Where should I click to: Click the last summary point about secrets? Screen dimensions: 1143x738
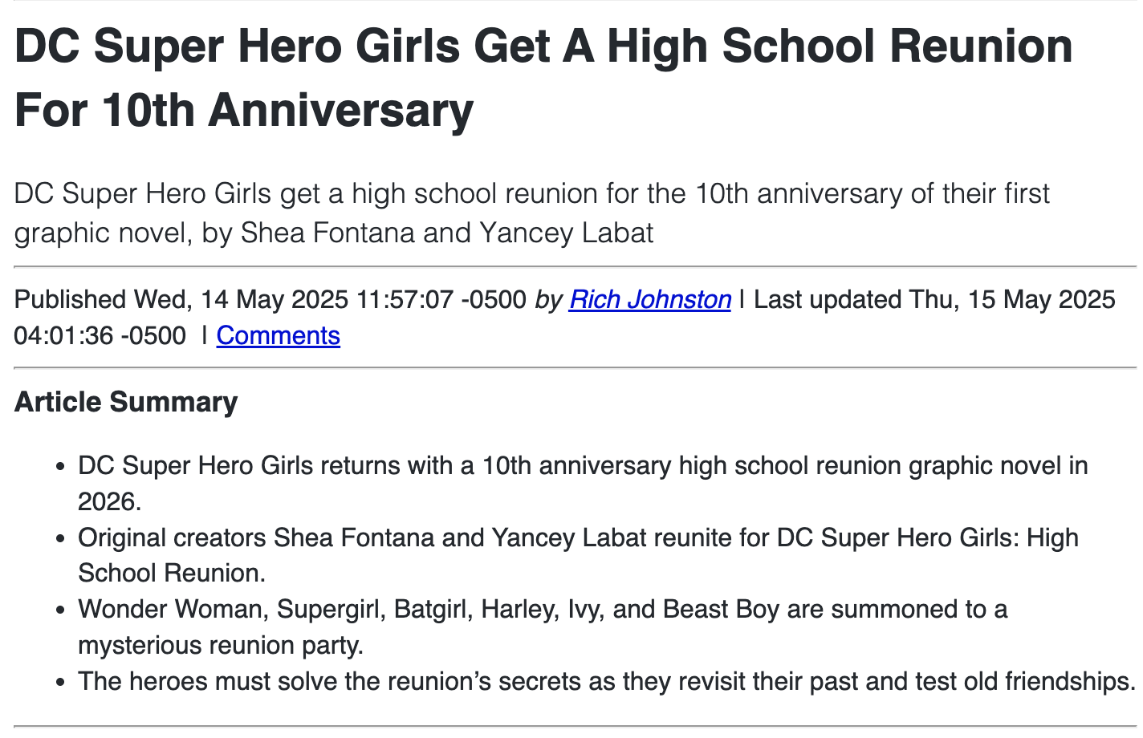pyautogui.click(x=606, y=681)
